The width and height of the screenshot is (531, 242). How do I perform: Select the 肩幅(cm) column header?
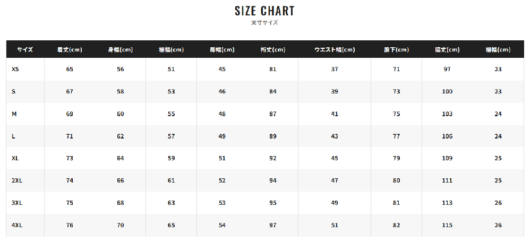(x=222, y=50)
